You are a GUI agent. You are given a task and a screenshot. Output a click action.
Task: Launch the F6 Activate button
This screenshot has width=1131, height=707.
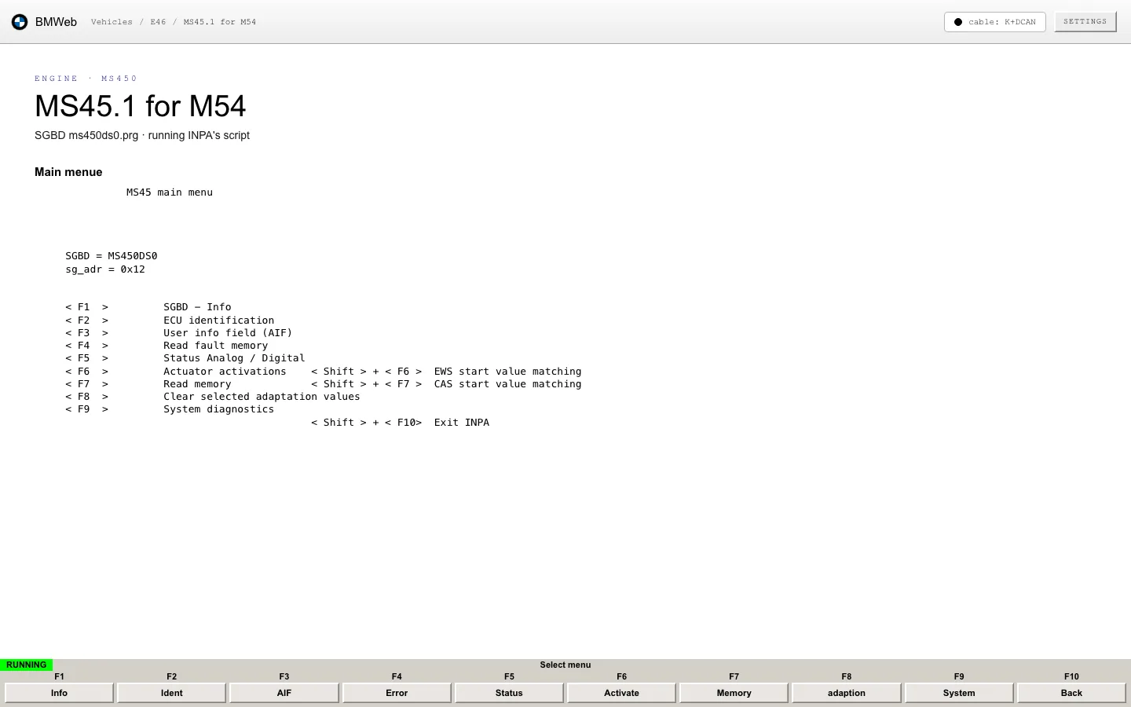(x=621, y=693)
